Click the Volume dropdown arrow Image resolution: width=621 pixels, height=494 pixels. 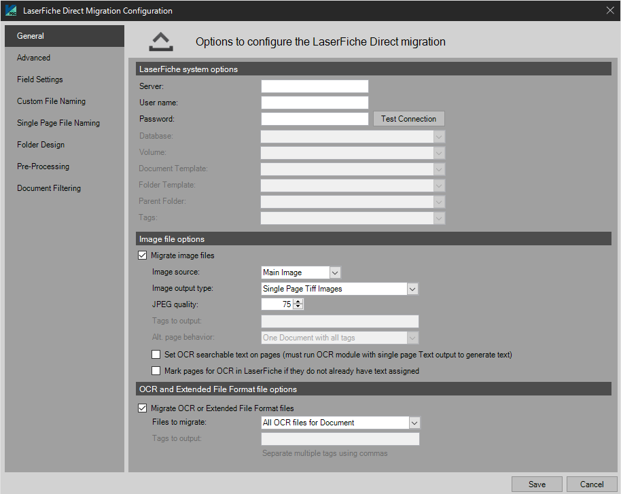click(438, 152)
